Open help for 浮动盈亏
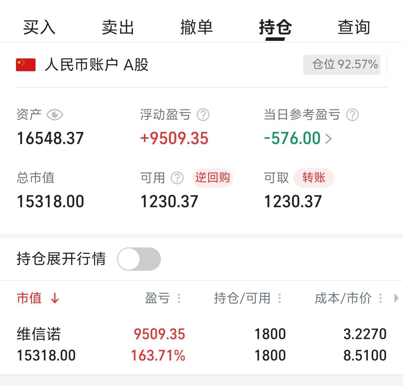 (x=203, y=115)
